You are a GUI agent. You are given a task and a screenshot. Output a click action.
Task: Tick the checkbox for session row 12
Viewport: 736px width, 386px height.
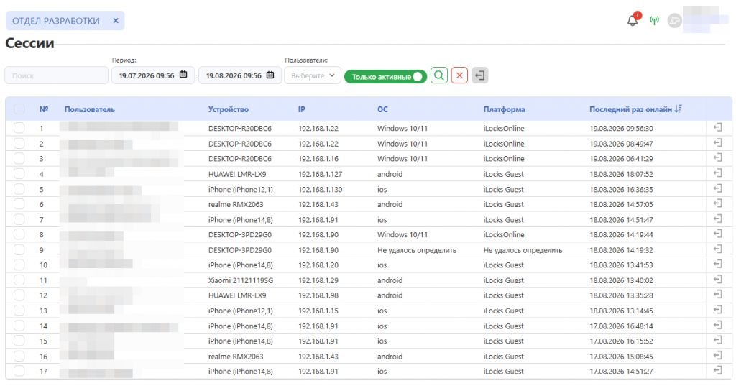(x=19, y=295)
